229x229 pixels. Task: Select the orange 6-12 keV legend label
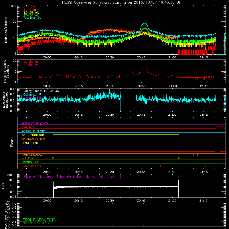31,10
